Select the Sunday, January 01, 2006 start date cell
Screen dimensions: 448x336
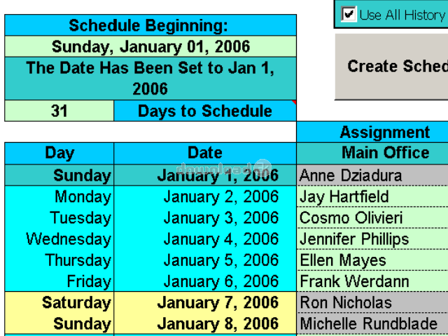(x=150, y=47)
